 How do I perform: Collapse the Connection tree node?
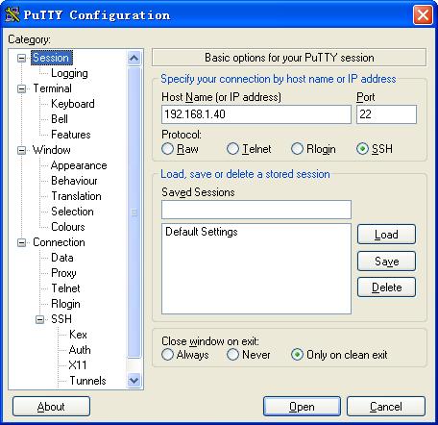click(21, 242)
